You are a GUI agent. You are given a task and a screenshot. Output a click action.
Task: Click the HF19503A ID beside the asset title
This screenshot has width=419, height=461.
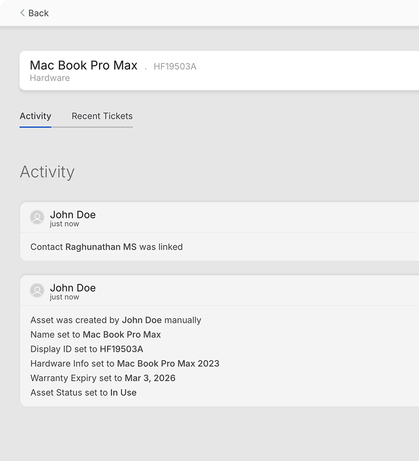(175, 67)
